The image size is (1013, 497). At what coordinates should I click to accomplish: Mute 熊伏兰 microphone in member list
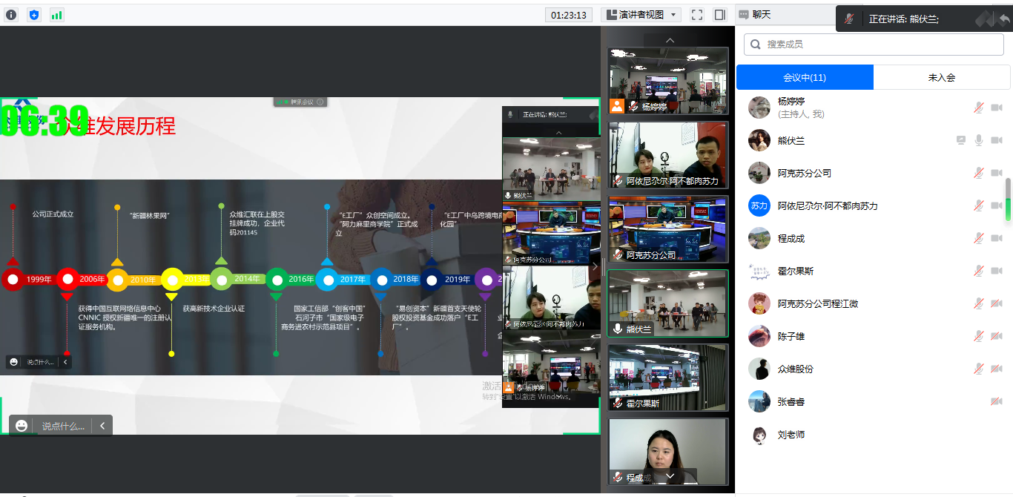point(979,140)
